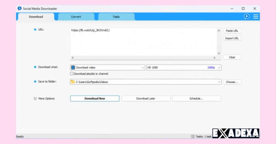Viewport: 276px width, 144px height.
Task: Open the HD 1080 quality dropdown
Action: tap(184, 67)
